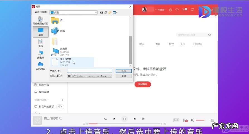Select the 要上传的歌 MP3 file

[x=72, y=62]
